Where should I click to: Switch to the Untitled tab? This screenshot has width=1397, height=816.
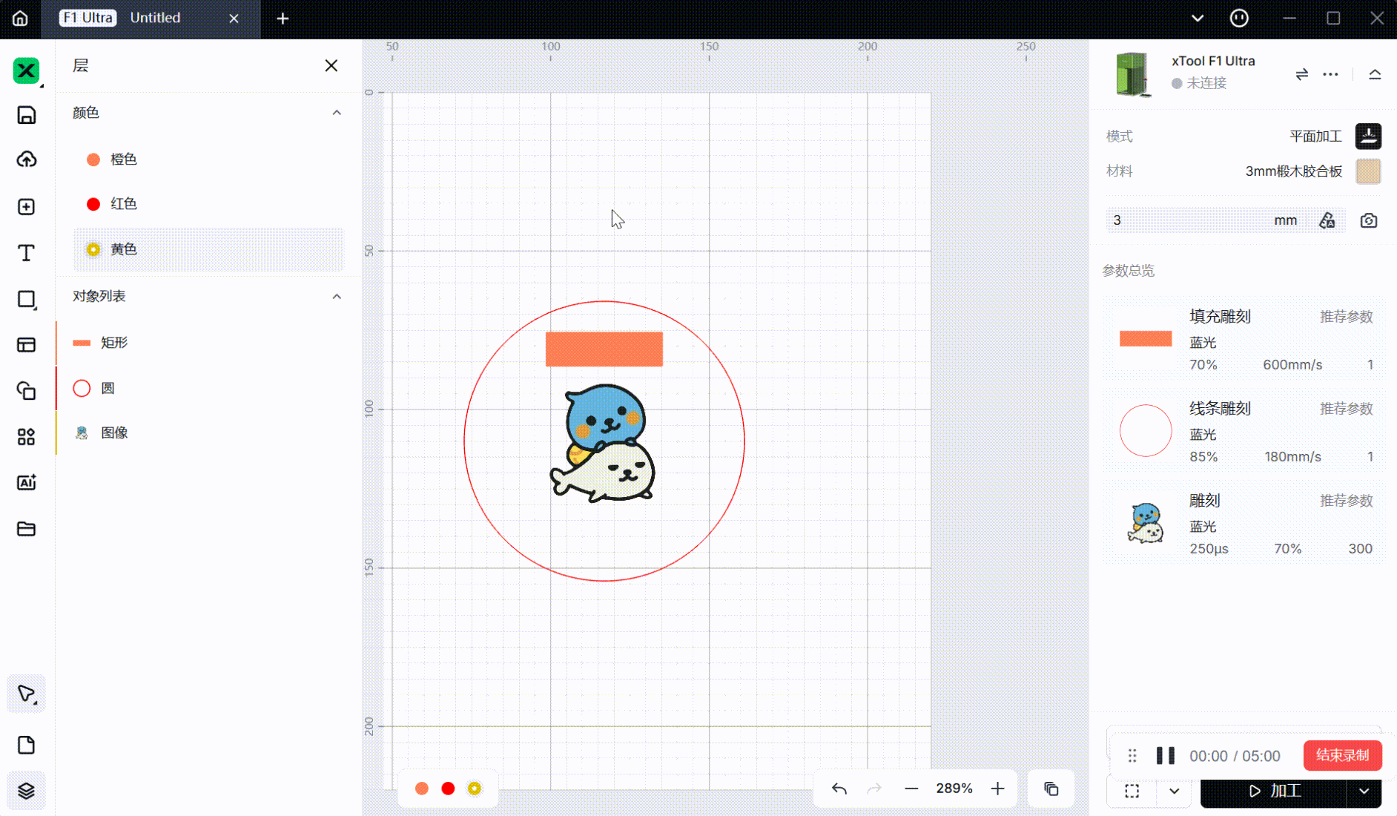click(x=156, y=18)
